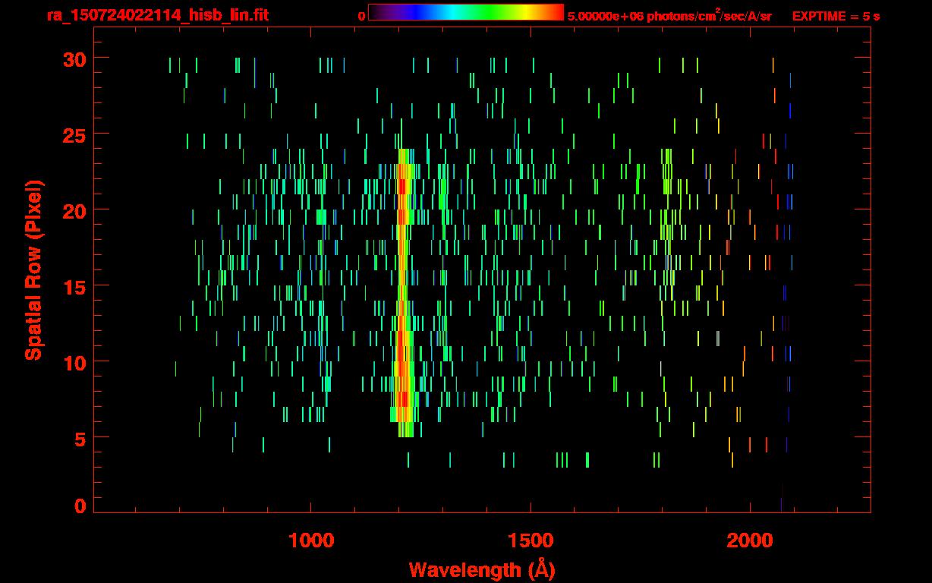Click the EXPTIME = 5 s label

pyautogui.click(x=836, y=16)
